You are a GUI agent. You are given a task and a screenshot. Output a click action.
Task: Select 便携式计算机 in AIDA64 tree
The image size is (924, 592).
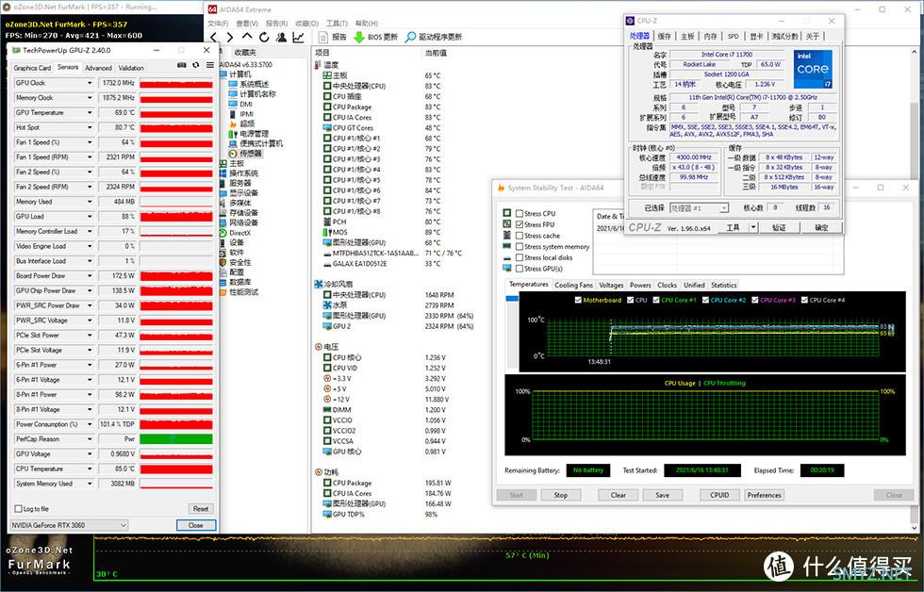tap(256, 143)
